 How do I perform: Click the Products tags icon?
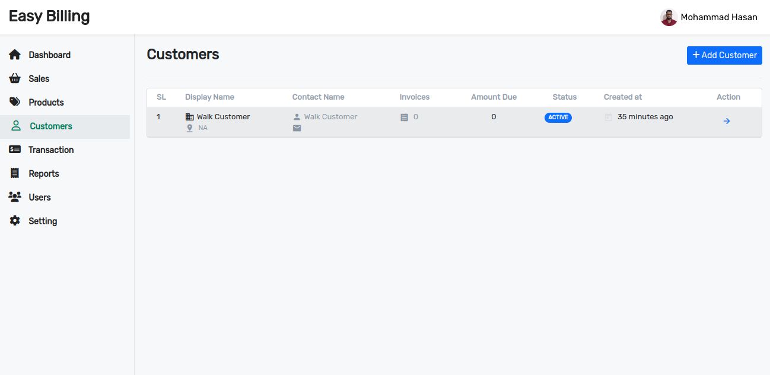pyautogui.click(x=15, y=102)
